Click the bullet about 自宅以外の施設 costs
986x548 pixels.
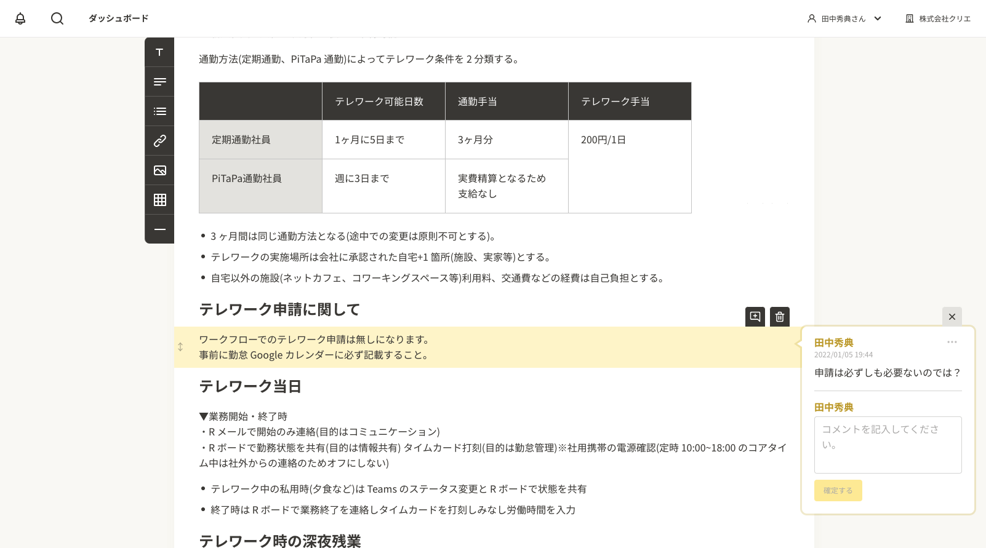438,278
